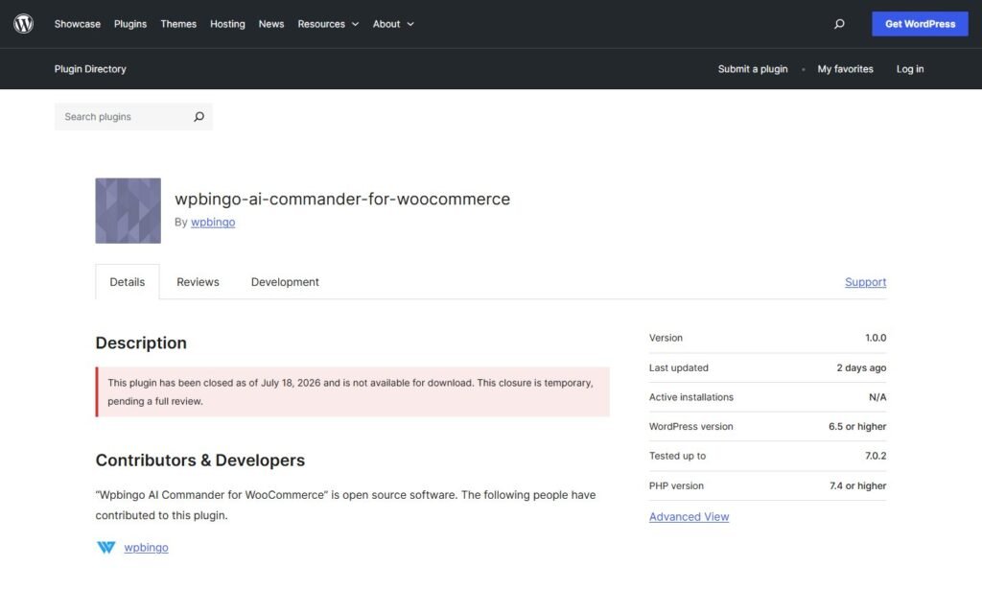The image size is (982, 614).
Task: Click the Active installations value N/A
Action: point(877,397)
